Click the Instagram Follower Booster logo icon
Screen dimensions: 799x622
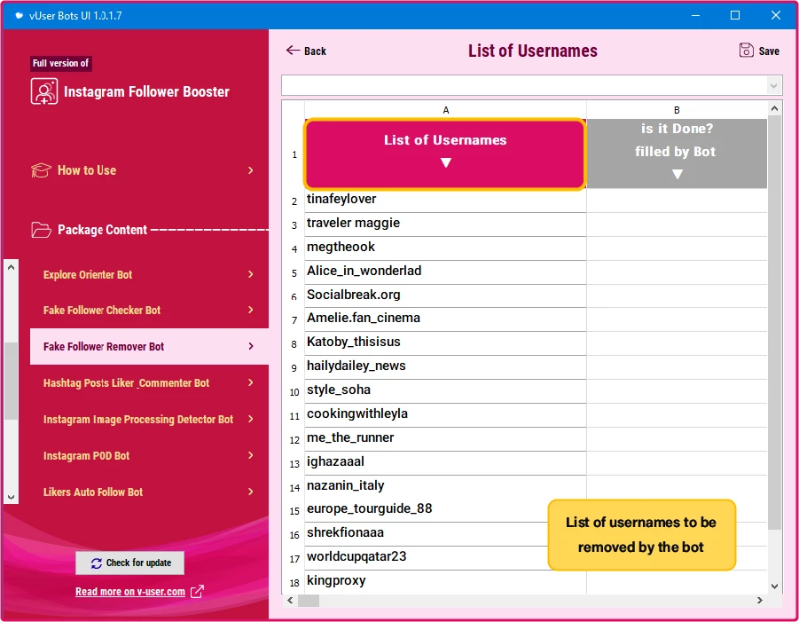44,91
